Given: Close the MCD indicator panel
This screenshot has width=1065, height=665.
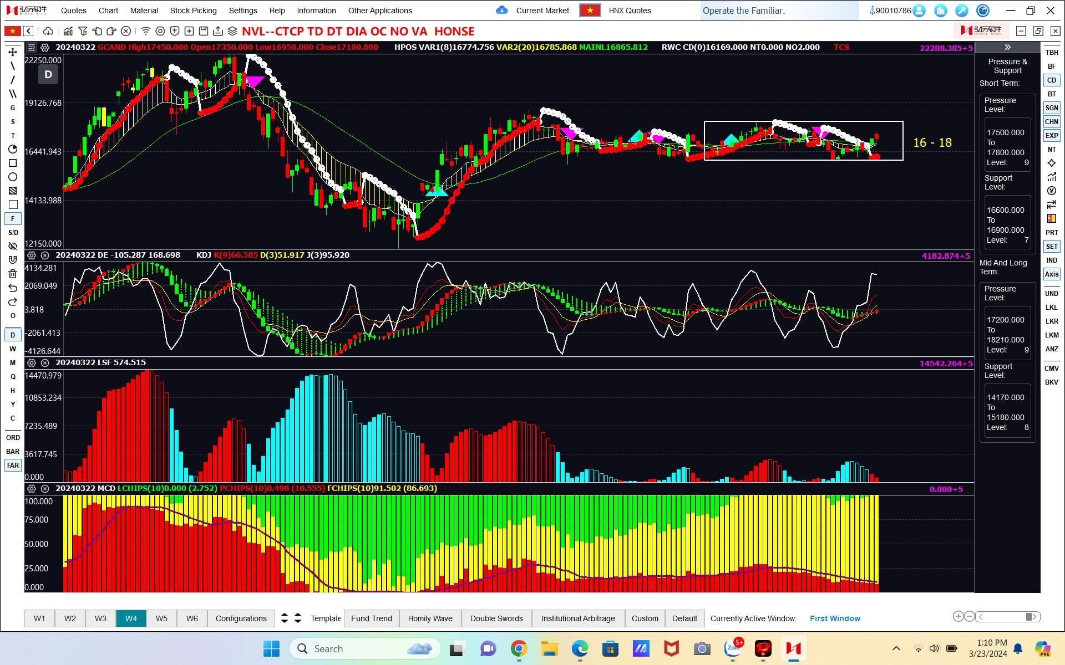Looking at the screenshot, I should point(45,489).
